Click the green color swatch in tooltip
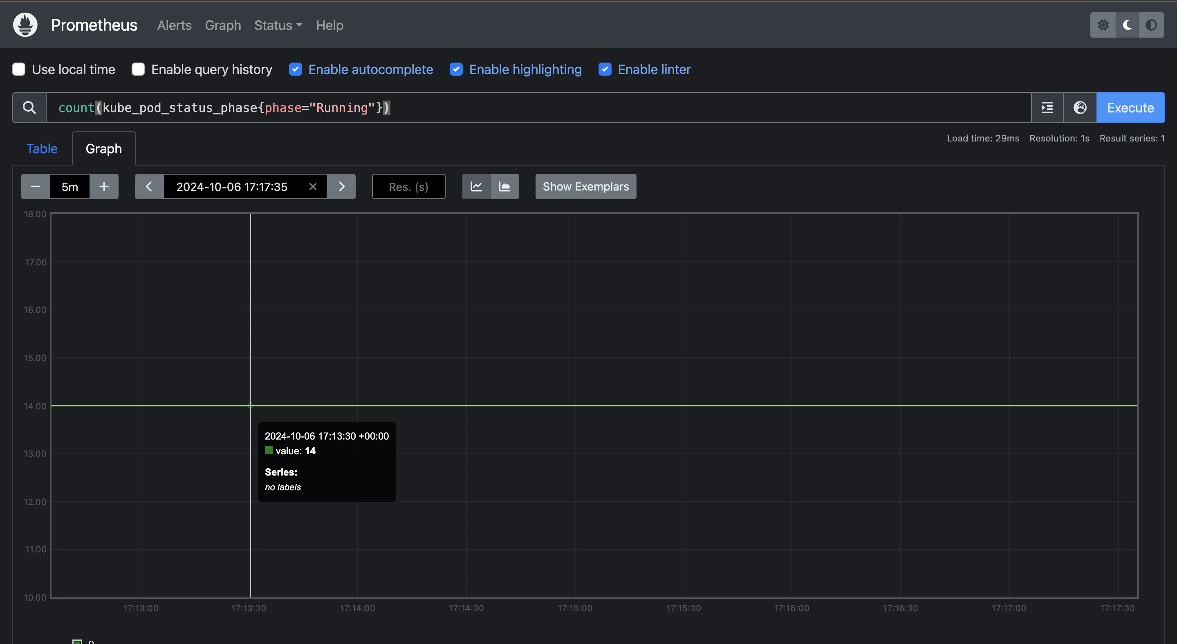This screenshot has width=1177, height=644. pos(269,450)
